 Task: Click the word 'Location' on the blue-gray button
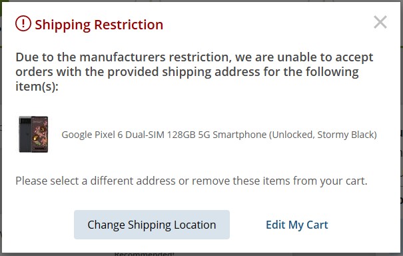pyautogui.click(x=195, y=225)
